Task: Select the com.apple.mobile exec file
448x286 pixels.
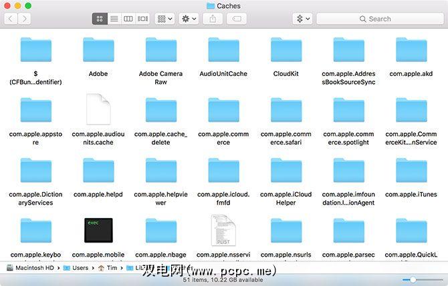Action: (x=98, y=230)
